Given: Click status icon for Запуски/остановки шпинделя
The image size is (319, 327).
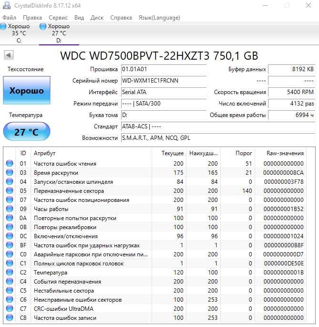Looking at the screenshot, I should pyautogui.click(x=10, y=181).
